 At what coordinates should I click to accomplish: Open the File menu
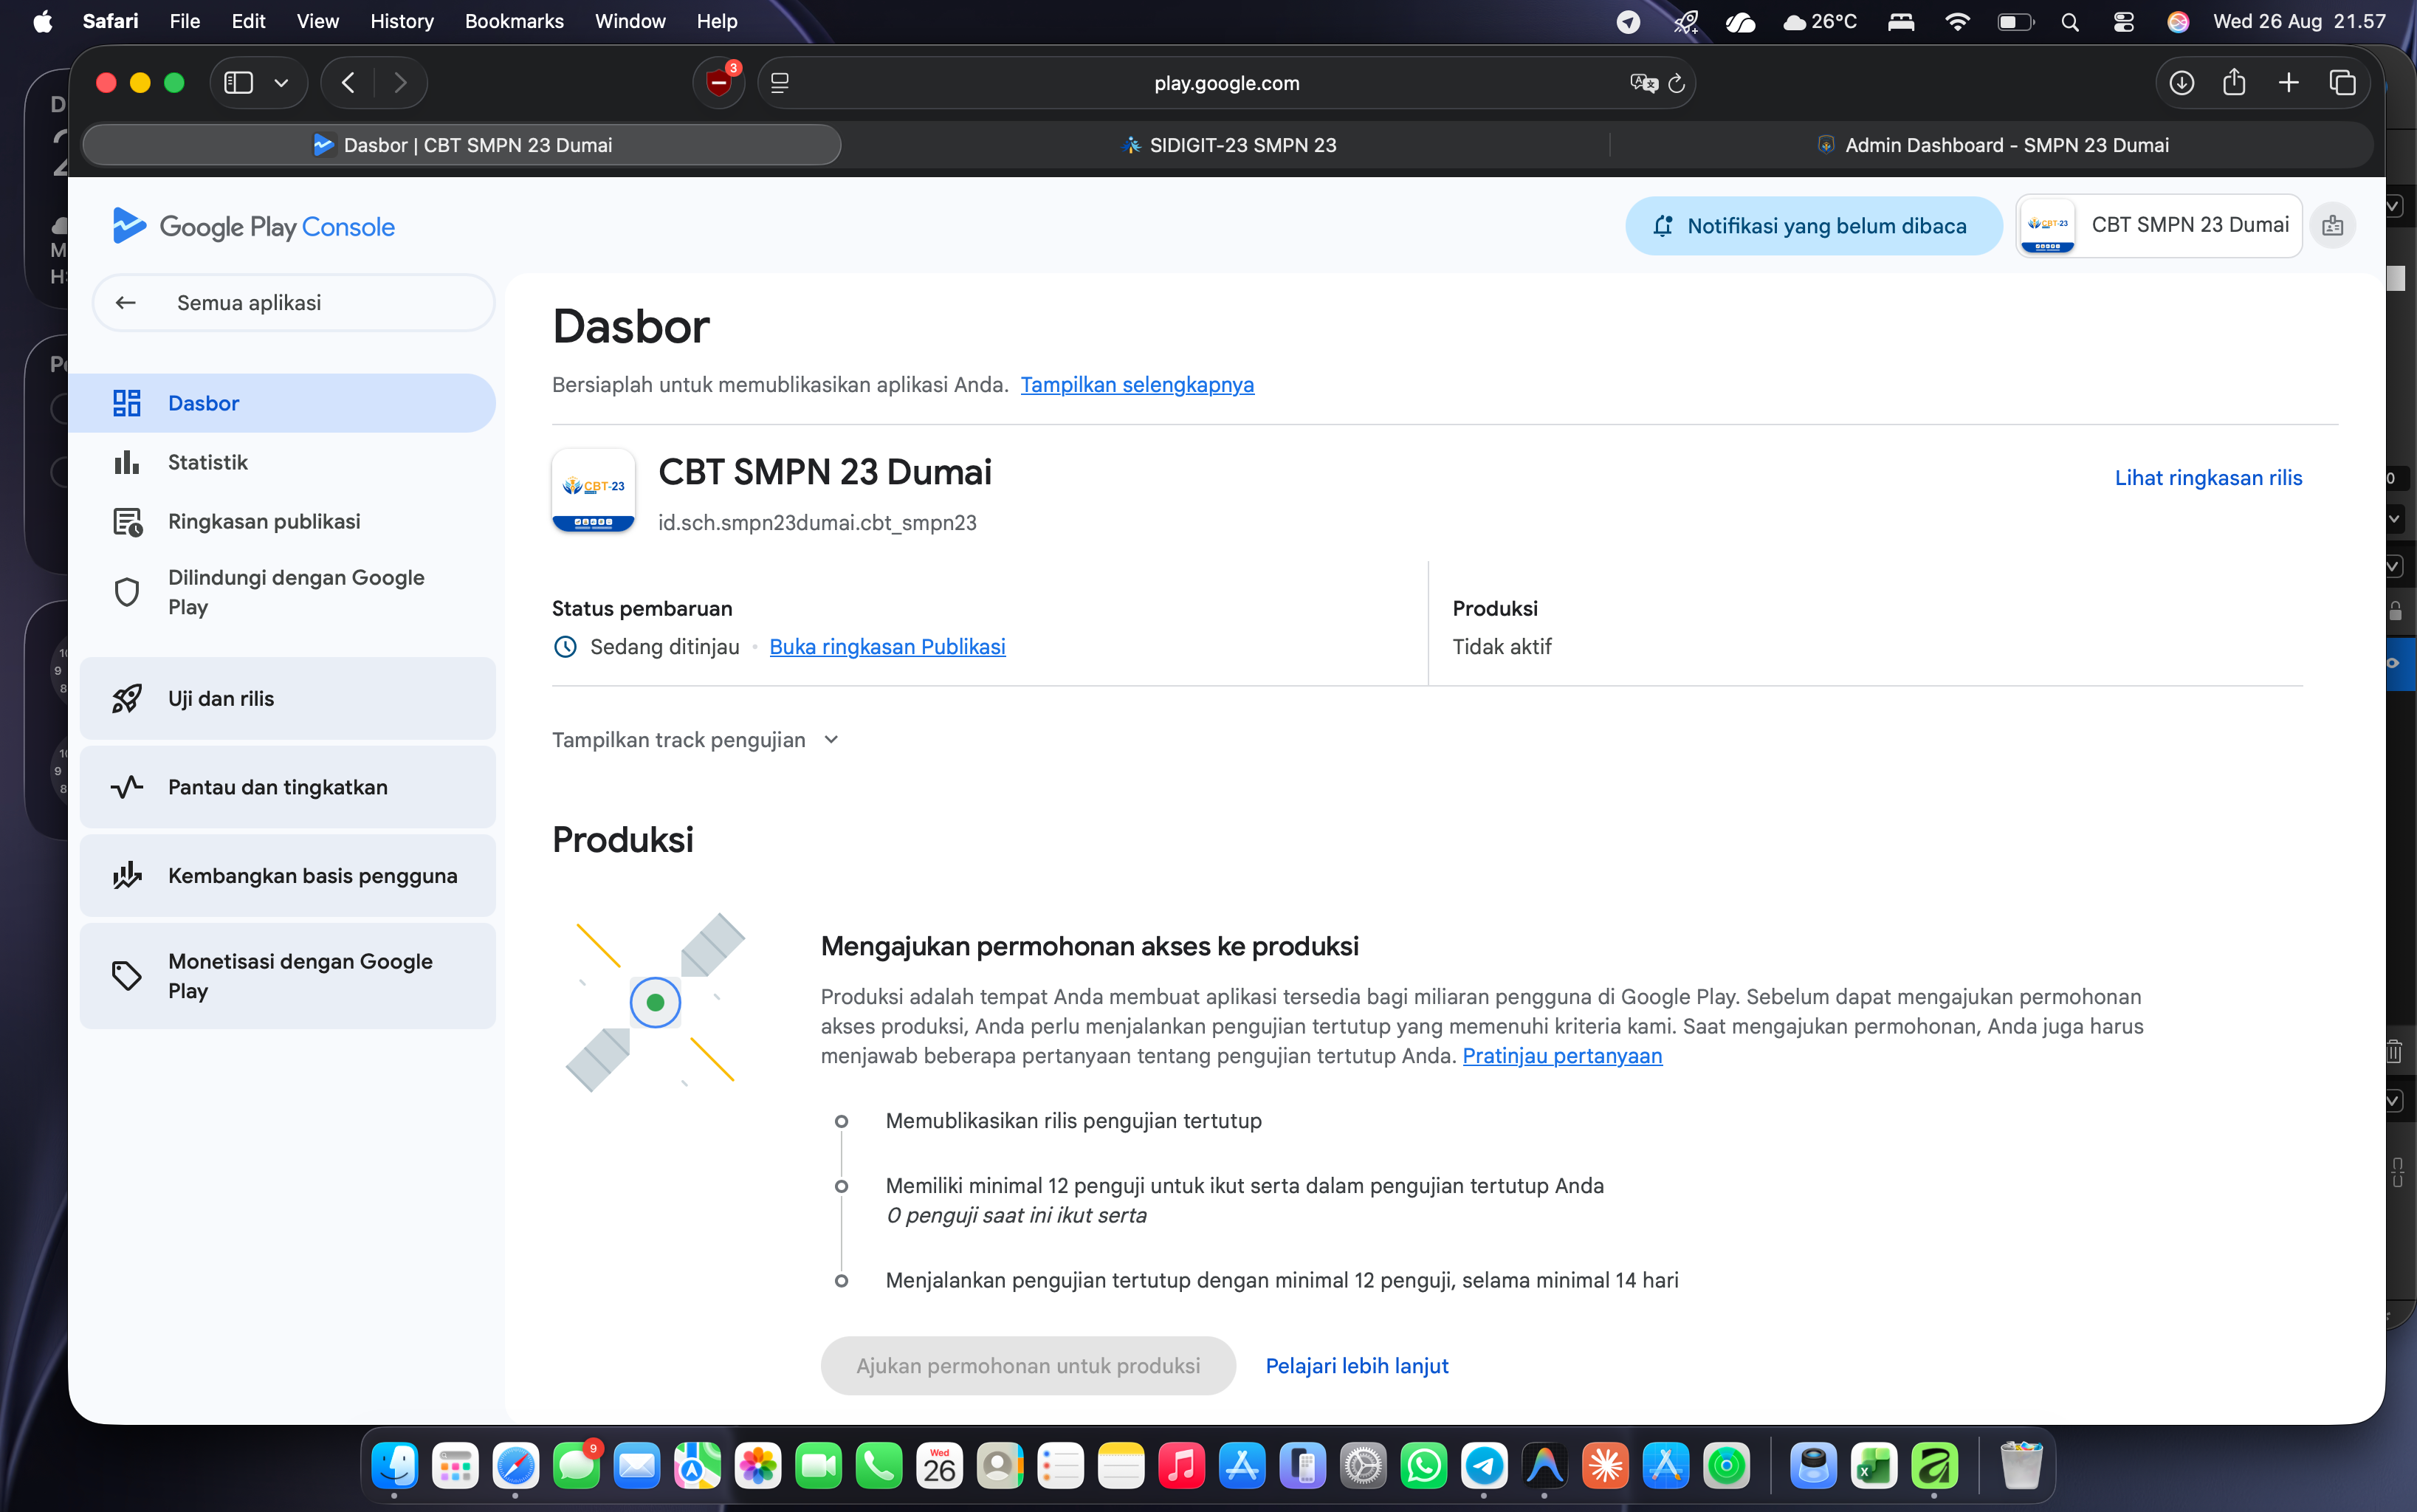[x=185, y=21]
